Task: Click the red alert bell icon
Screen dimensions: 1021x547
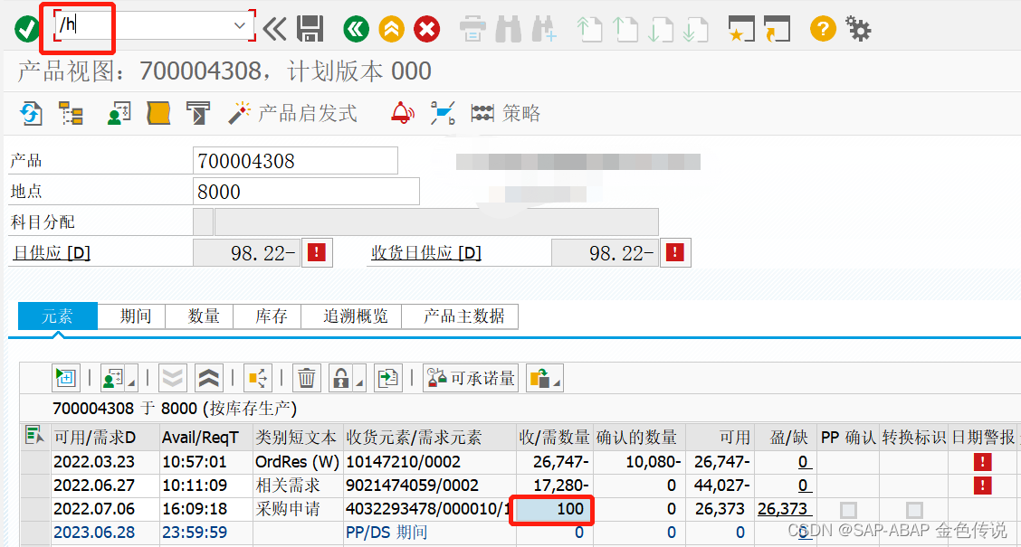Action: [403, 113]
